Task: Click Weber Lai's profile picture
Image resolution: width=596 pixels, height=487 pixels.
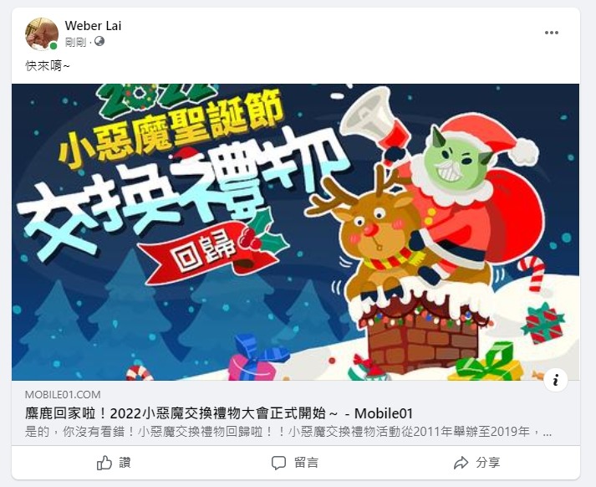Action: click(x=42, y=34)
